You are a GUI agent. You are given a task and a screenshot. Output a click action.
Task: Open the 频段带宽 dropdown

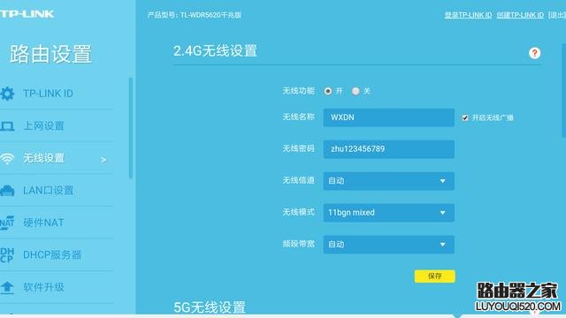point(389,244)
